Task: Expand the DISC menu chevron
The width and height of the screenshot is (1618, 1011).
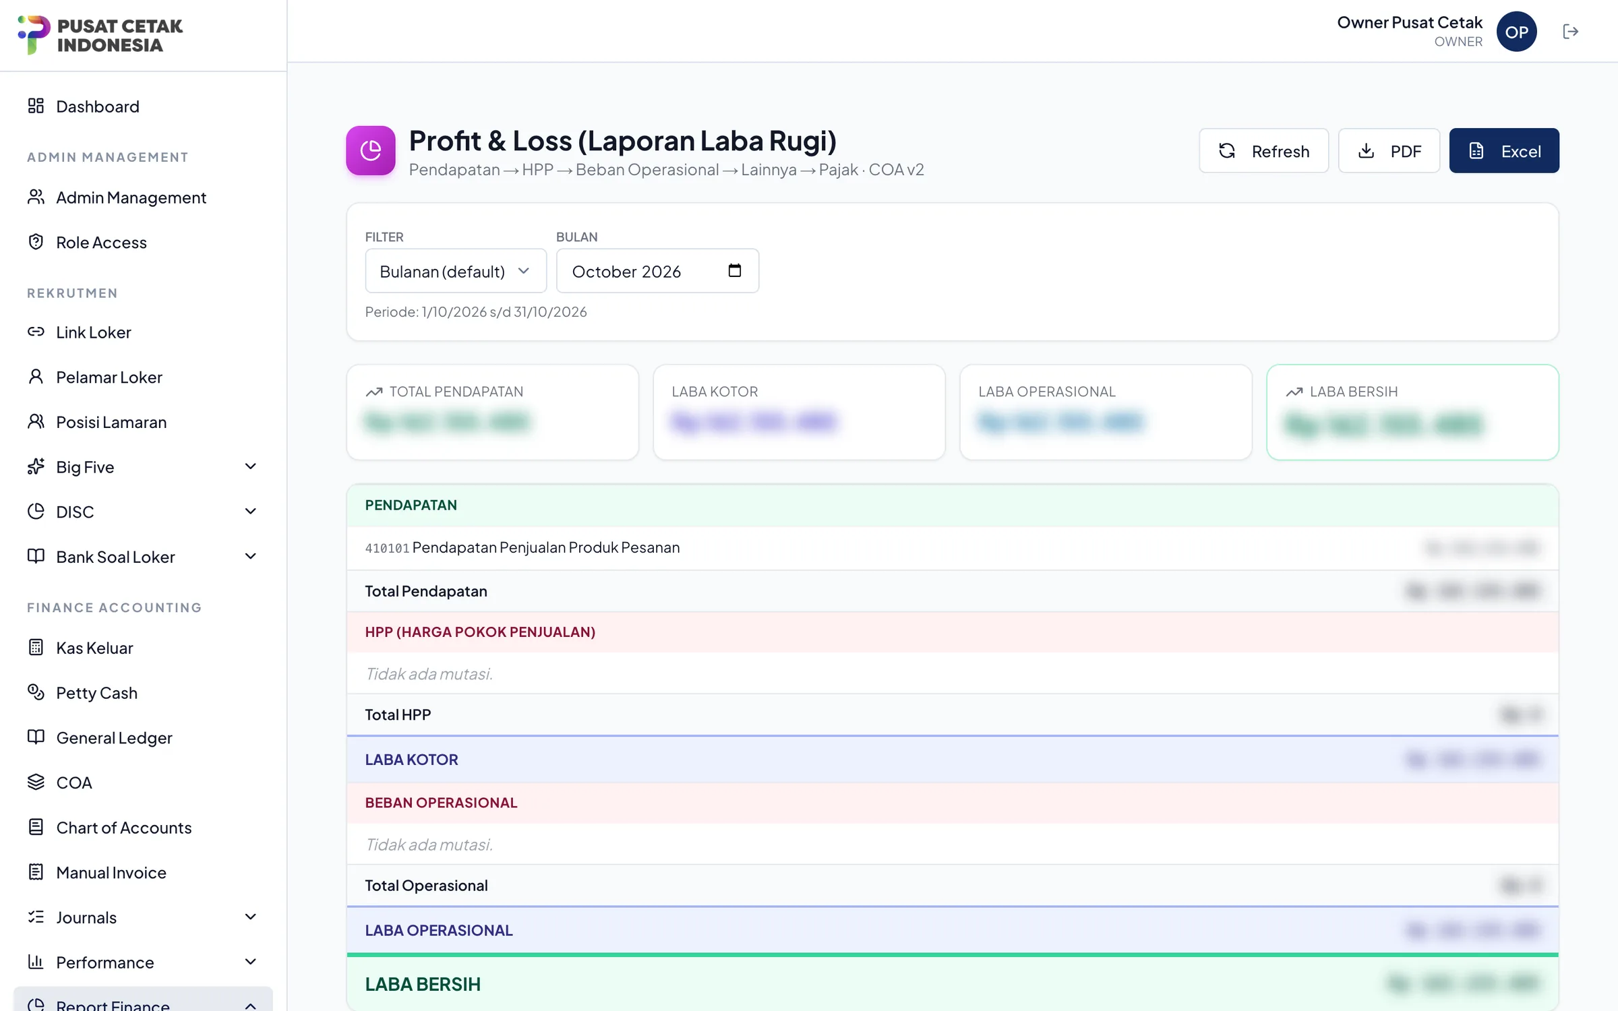Action: 250,512
